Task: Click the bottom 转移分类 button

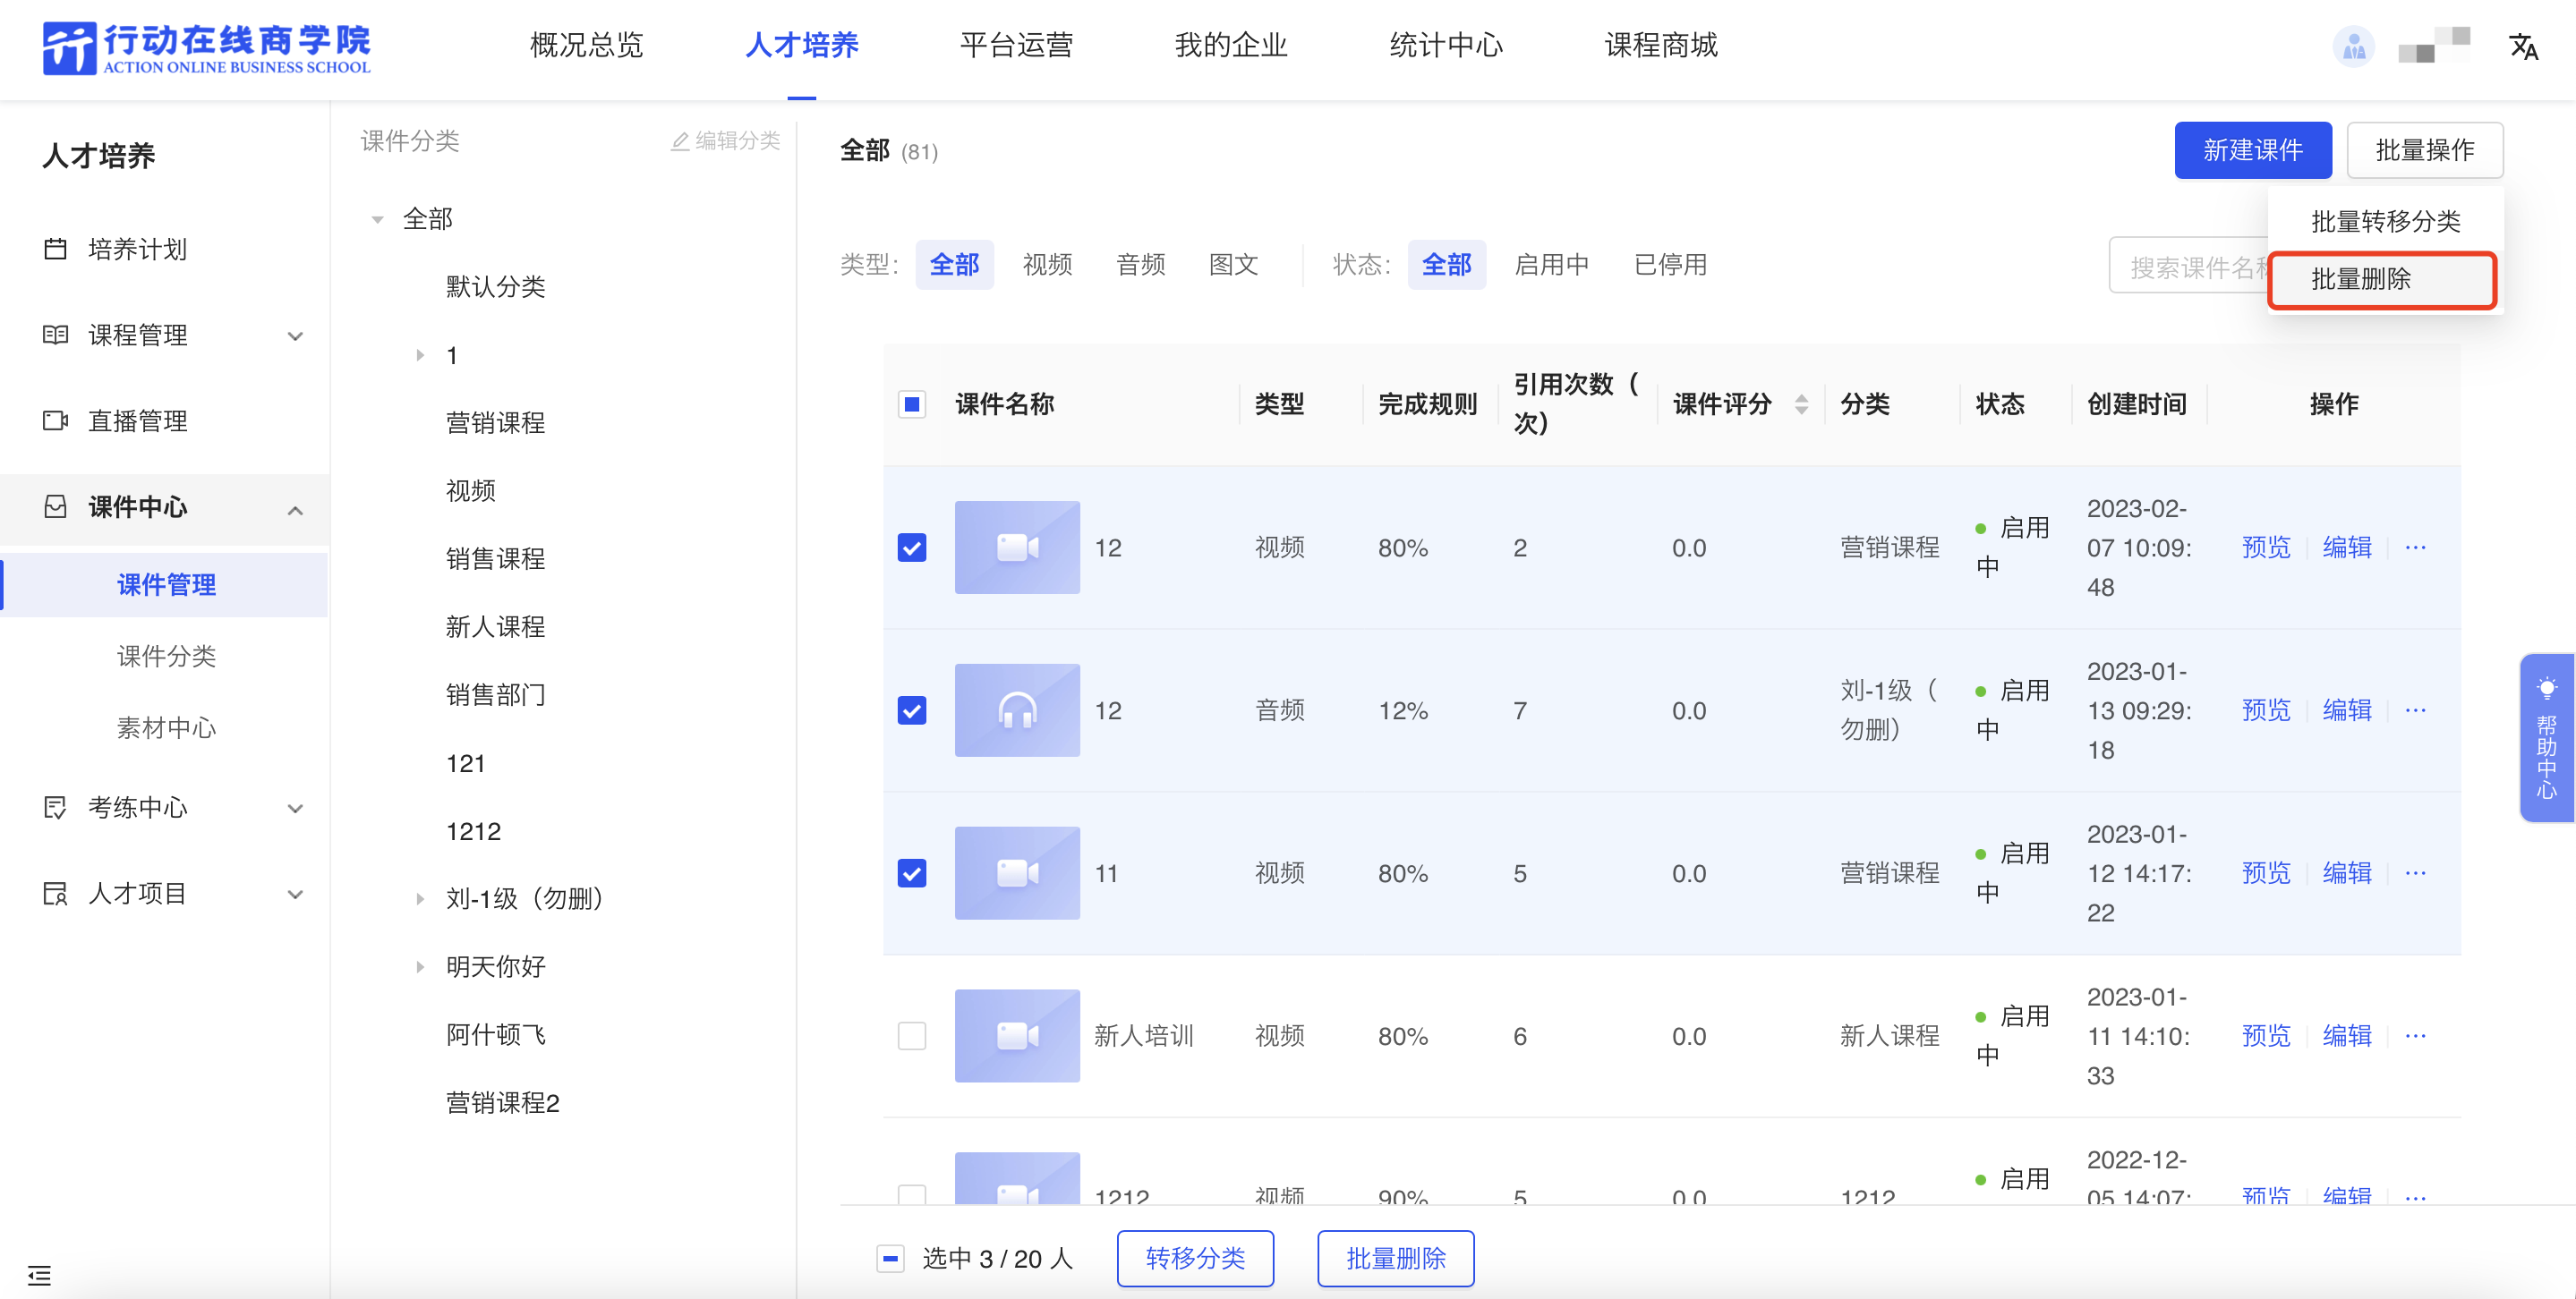Action: 1195,1258
